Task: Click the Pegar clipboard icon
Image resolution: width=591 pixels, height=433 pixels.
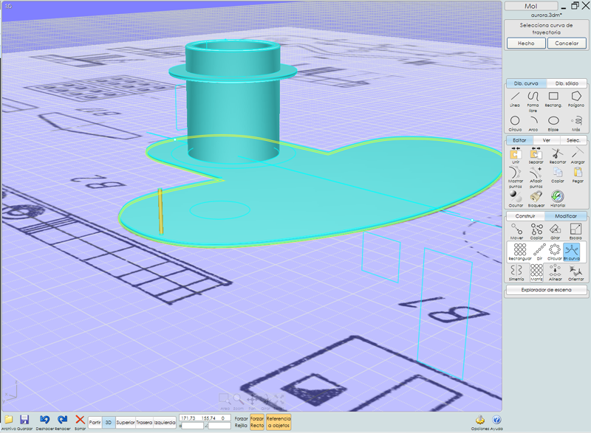Action: coord(578,175)
